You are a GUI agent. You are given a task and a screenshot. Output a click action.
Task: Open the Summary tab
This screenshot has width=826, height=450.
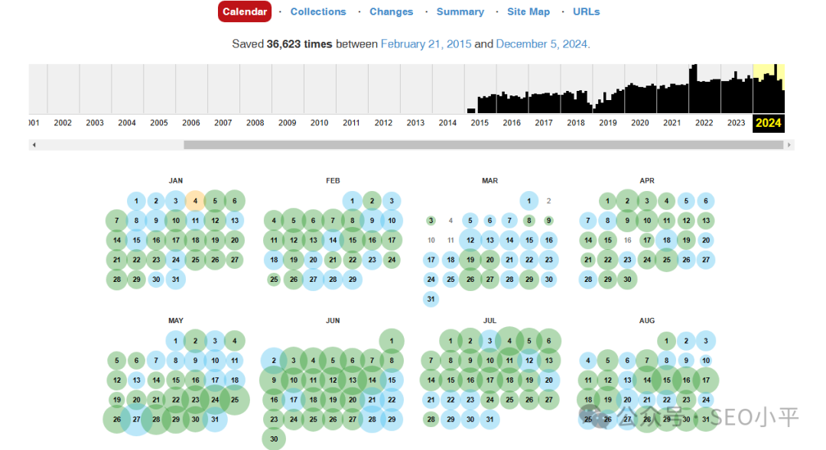coord(460,11)
